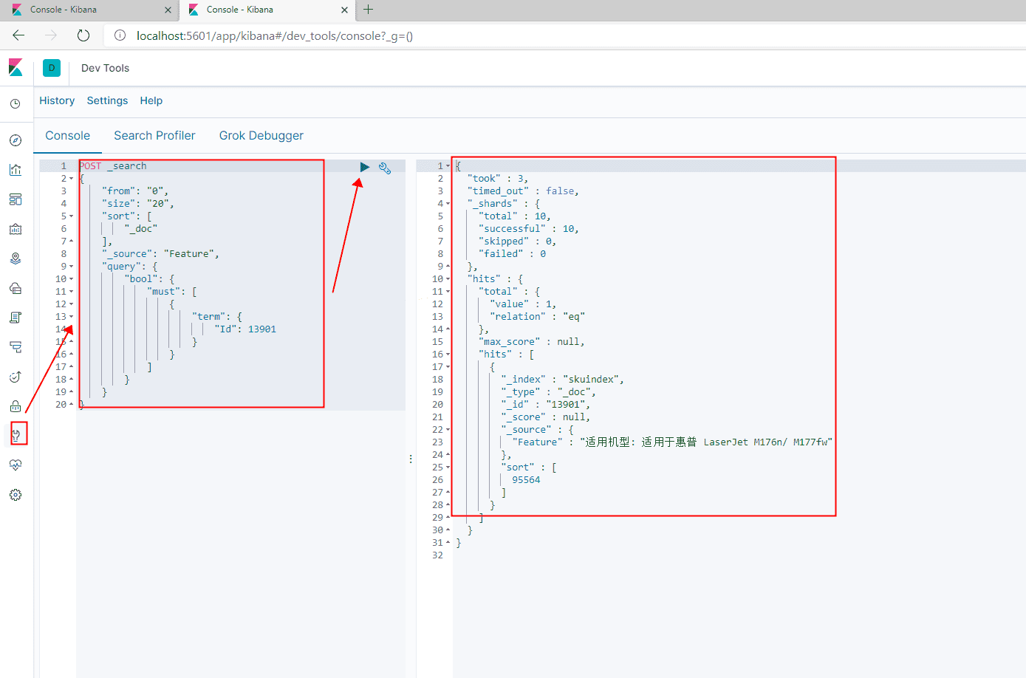
Task: Collapse the request body fold arrow at line 2
Action: pyautogui.click(x=72, y=179)
